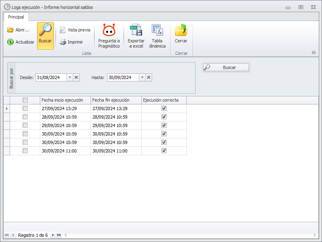This screenshot has height=242, width=322.
Task: Check the row selector for 27/09/2024 13:29
Action: tap(25, 108)
